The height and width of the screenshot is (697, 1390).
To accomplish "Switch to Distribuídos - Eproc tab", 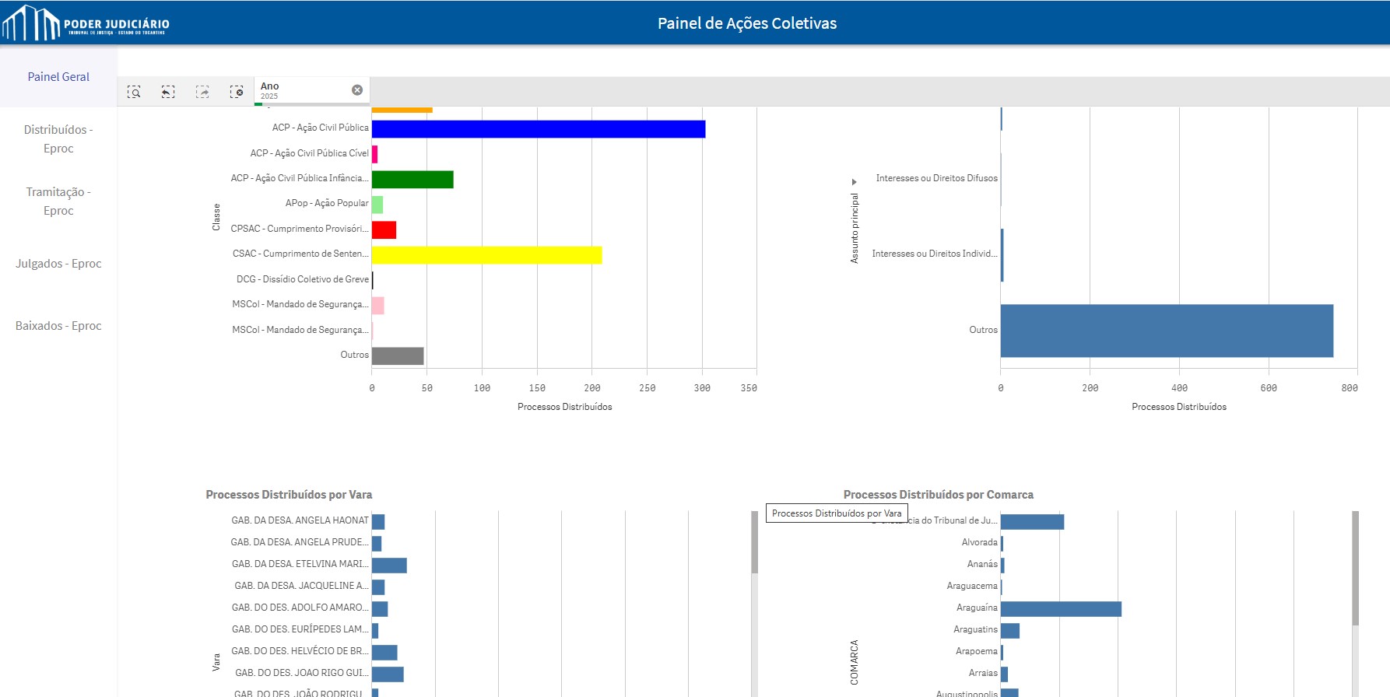I will 58,139.
